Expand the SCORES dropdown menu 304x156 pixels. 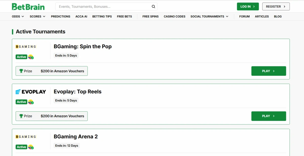[37, 16]
